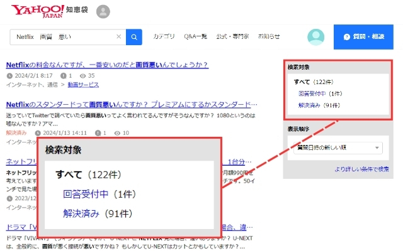Click the 質問・相談 button
Image resolution: width=403 pixels, height=251 pixels.
[363, 37]
